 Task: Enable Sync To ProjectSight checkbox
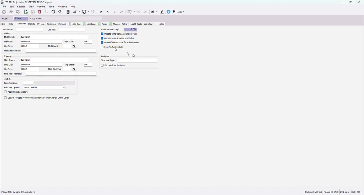click(x=102, y=47)
